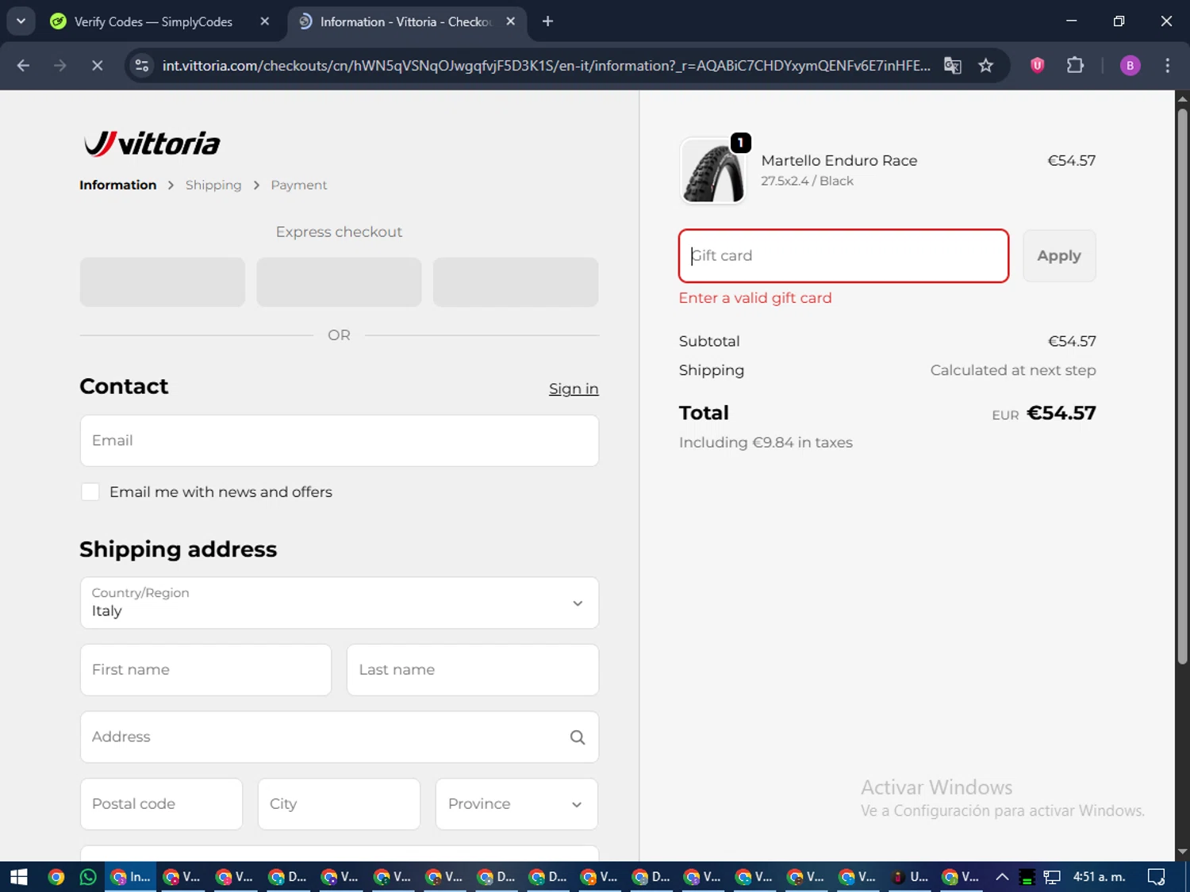Go to the Shipping breadcrumb step
This screenshot has width=1190, height=892.
click(x=213, y=185)
